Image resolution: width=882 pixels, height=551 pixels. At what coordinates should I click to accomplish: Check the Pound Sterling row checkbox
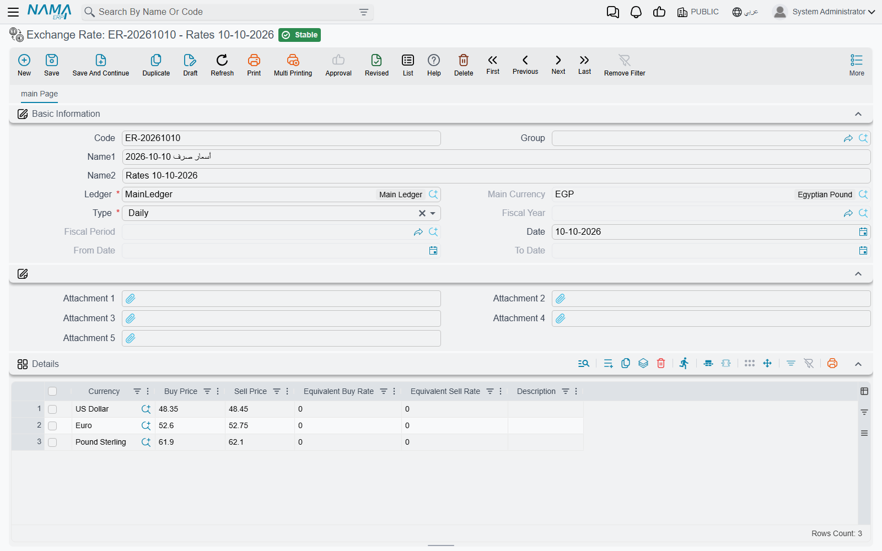(52, 442)
